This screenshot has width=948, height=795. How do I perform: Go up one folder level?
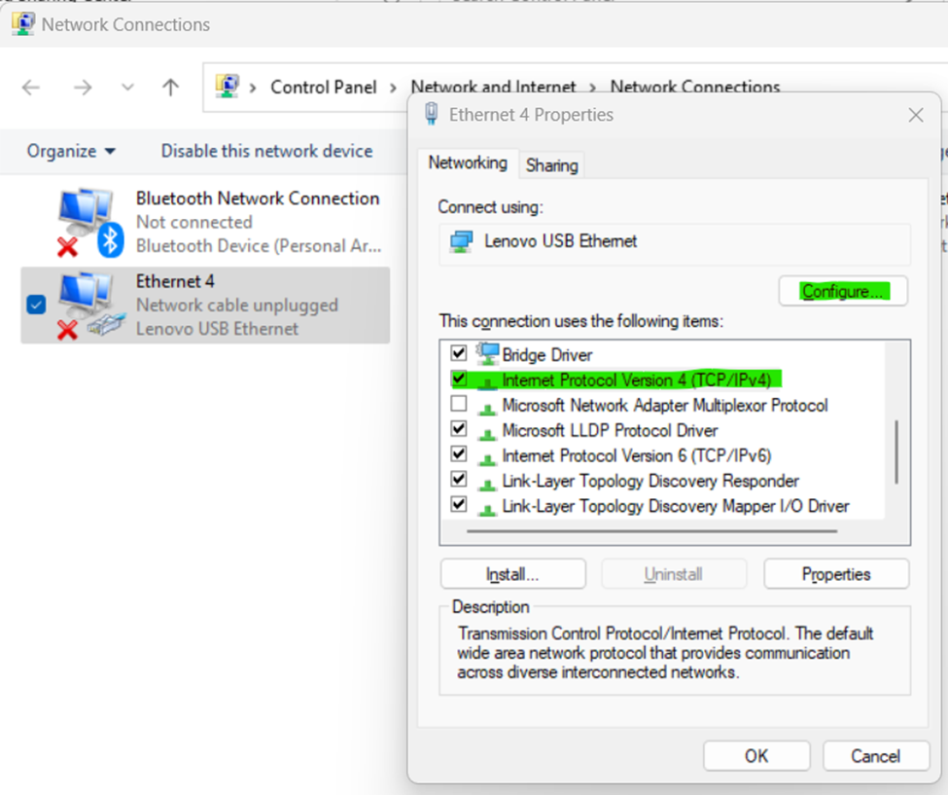point(171,88)
